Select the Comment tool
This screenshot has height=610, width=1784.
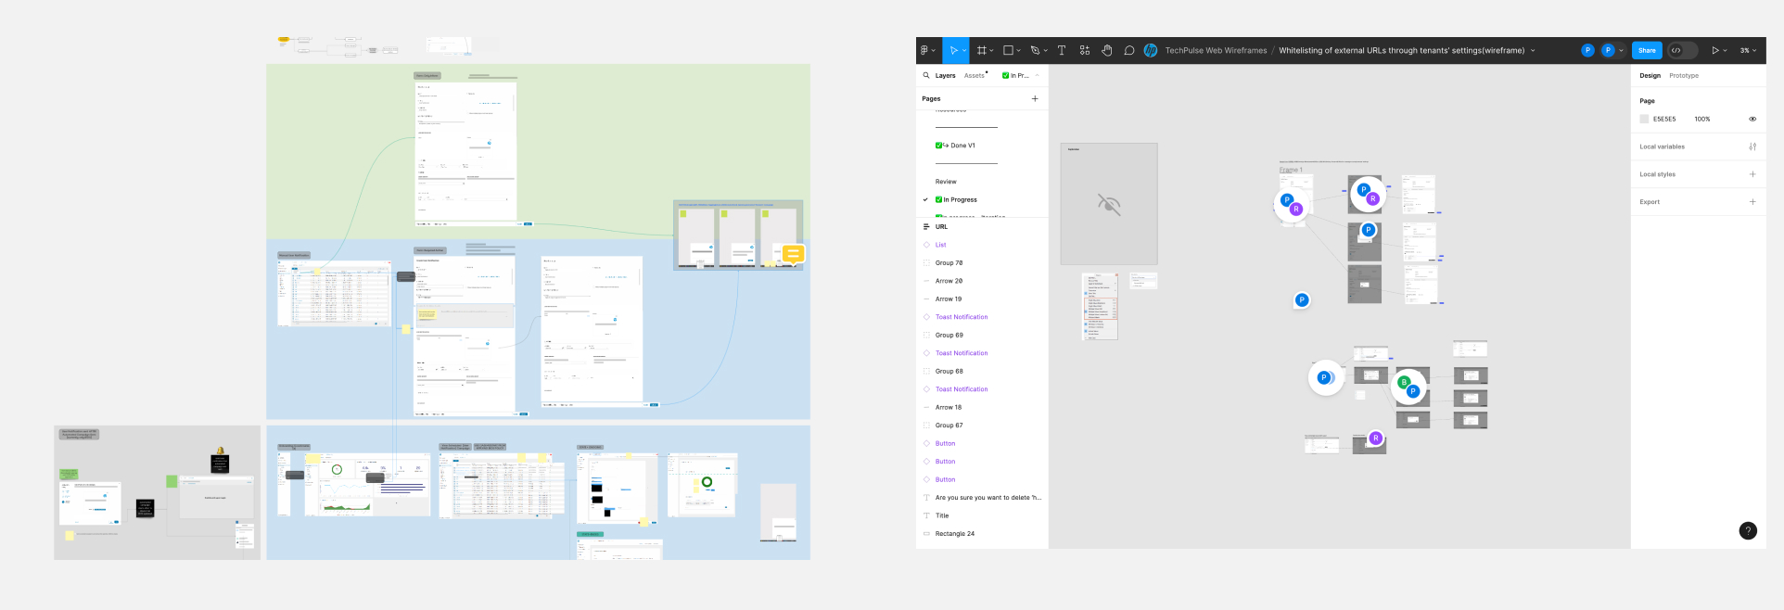[1128, 50]
